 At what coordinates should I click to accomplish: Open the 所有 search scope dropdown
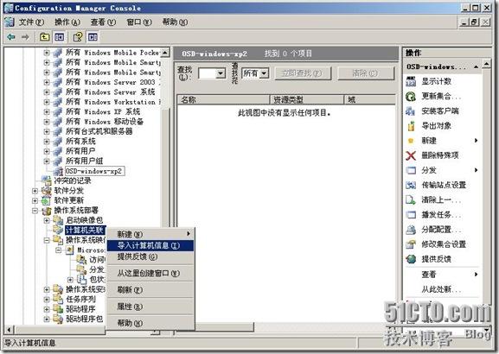264,73
